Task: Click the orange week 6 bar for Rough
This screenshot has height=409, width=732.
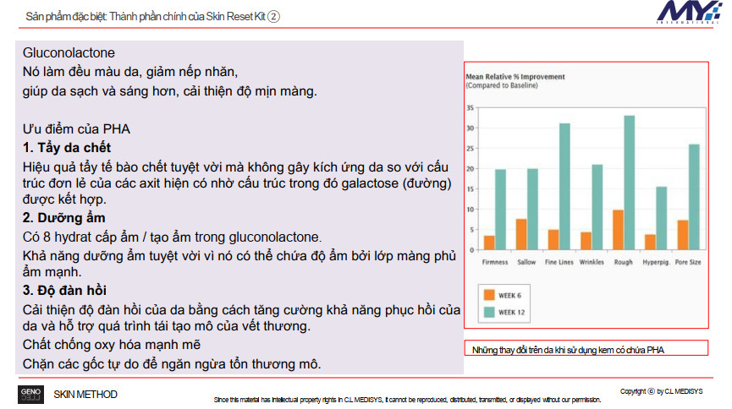Action: point(618,230)
